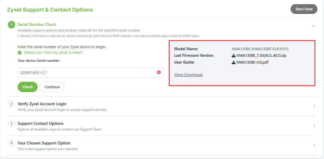
Task: Click the Start Over button
Action: (304, 9)
